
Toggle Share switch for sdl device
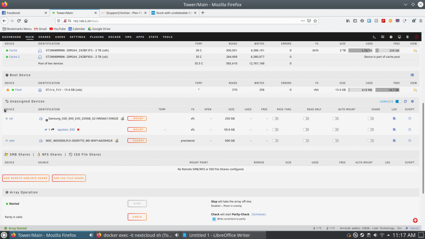click(x=371, y=118)
